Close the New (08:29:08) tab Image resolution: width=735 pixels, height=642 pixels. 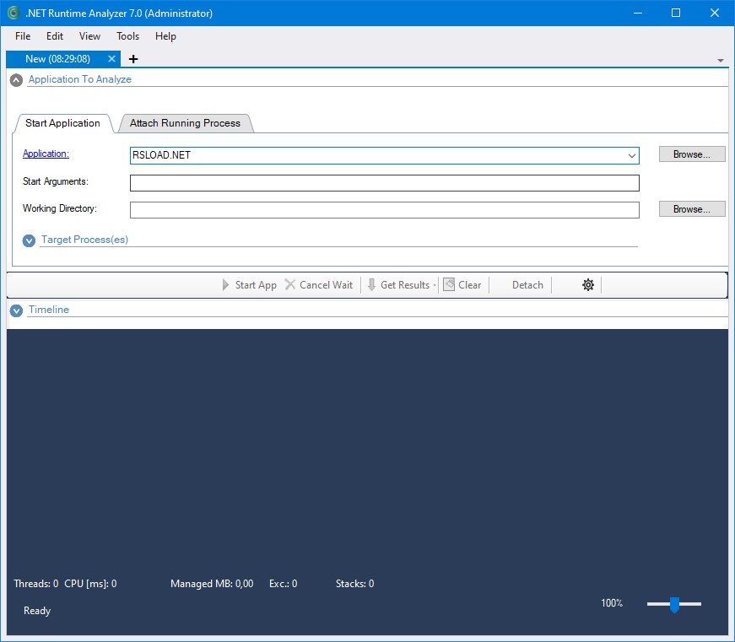tap(111, 59)
